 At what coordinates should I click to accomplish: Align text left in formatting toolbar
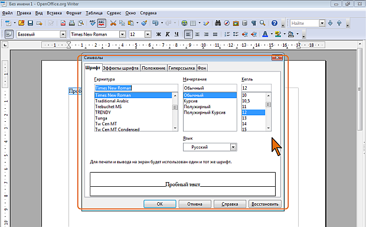pos(188,34)
